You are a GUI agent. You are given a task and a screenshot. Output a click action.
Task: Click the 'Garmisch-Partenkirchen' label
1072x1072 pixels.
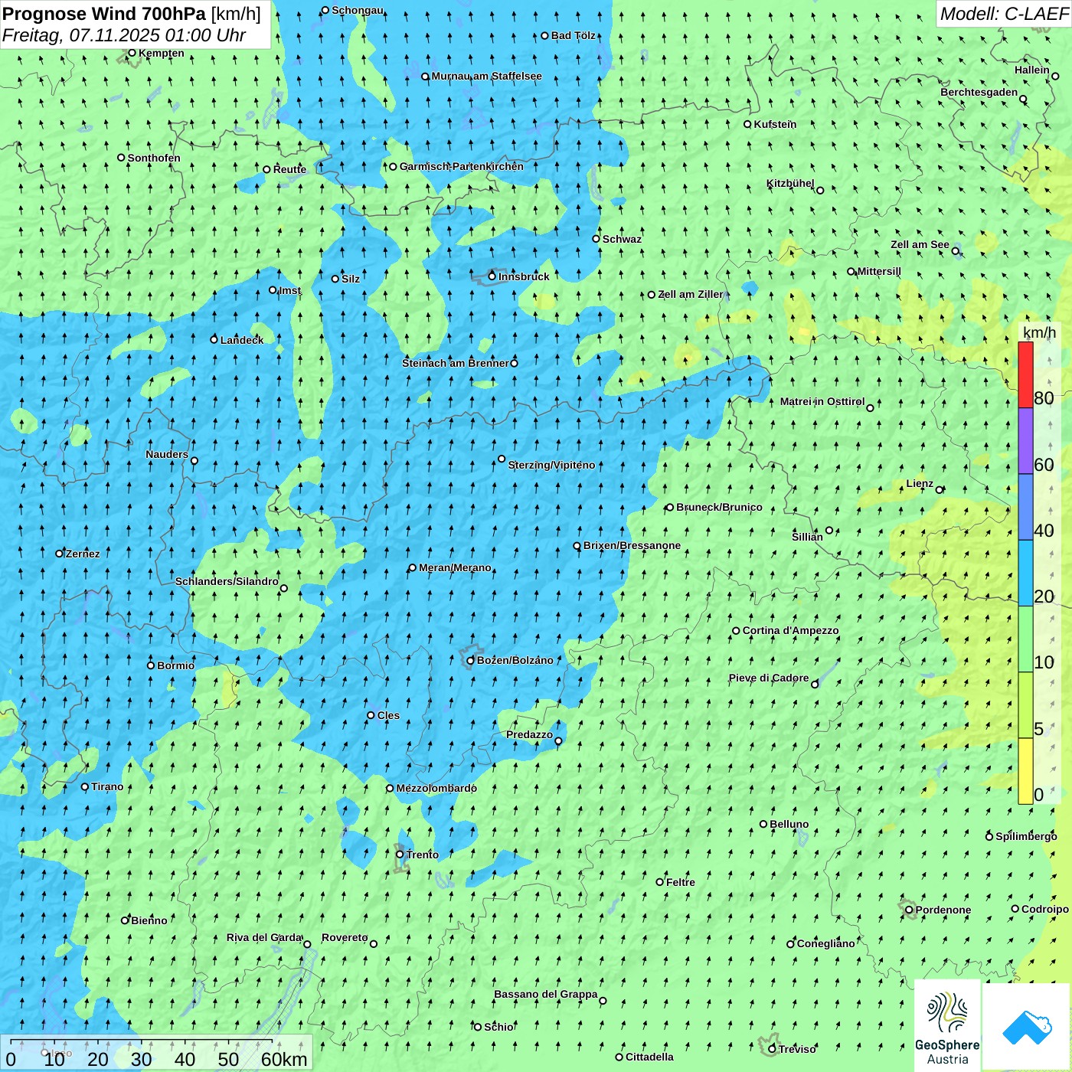click(462, 166)
